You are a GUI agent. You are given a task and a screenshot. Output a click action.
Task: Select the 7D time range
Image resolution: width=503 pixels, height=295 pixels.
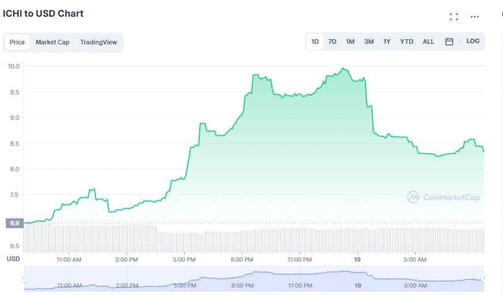click(x=332, y=41)
